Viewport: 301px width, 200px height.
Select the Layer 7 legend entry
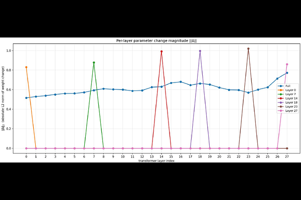[x=287, y=94]
